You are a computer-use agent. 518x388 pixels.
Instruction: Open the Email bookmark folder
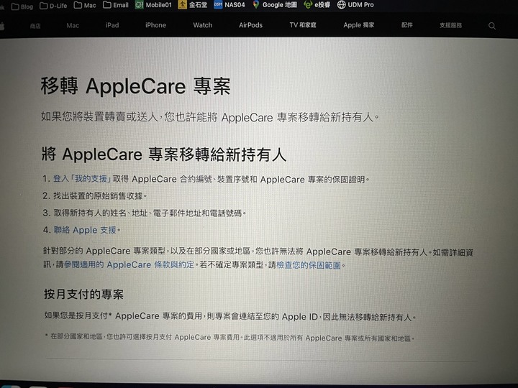click(x=116, y=5)
